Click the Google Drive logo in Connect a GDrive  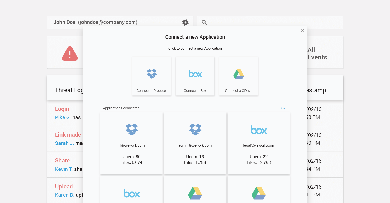tap(239, 74)
